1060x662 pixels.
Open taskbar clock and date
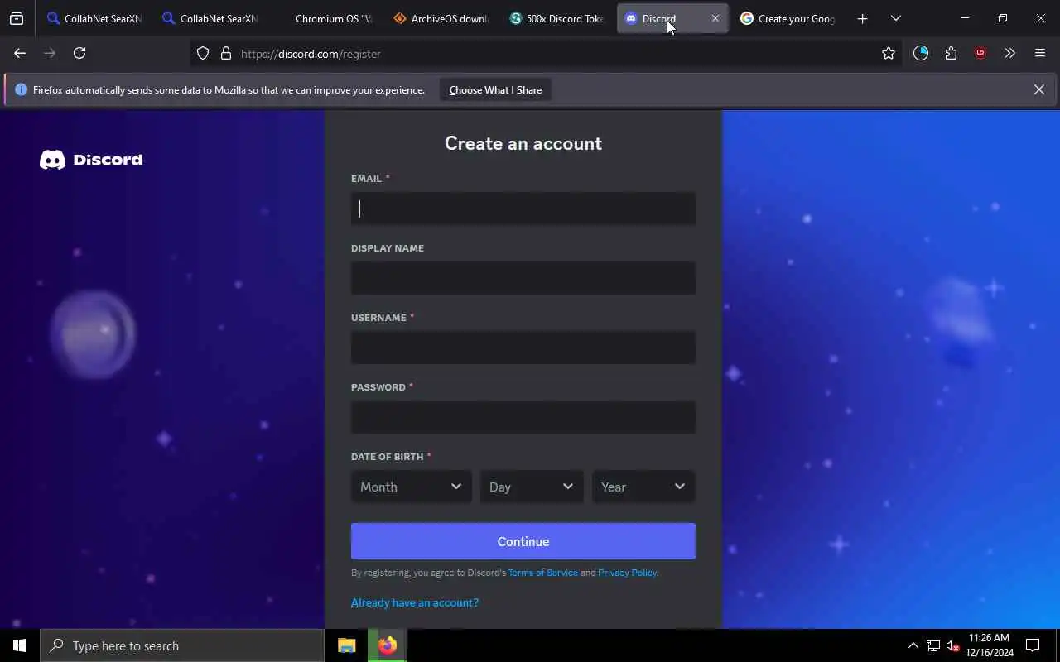click(x=989, y=645)
